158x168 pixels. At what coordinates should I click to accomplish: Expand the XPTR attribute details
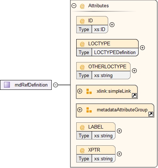tap(119, 154)
